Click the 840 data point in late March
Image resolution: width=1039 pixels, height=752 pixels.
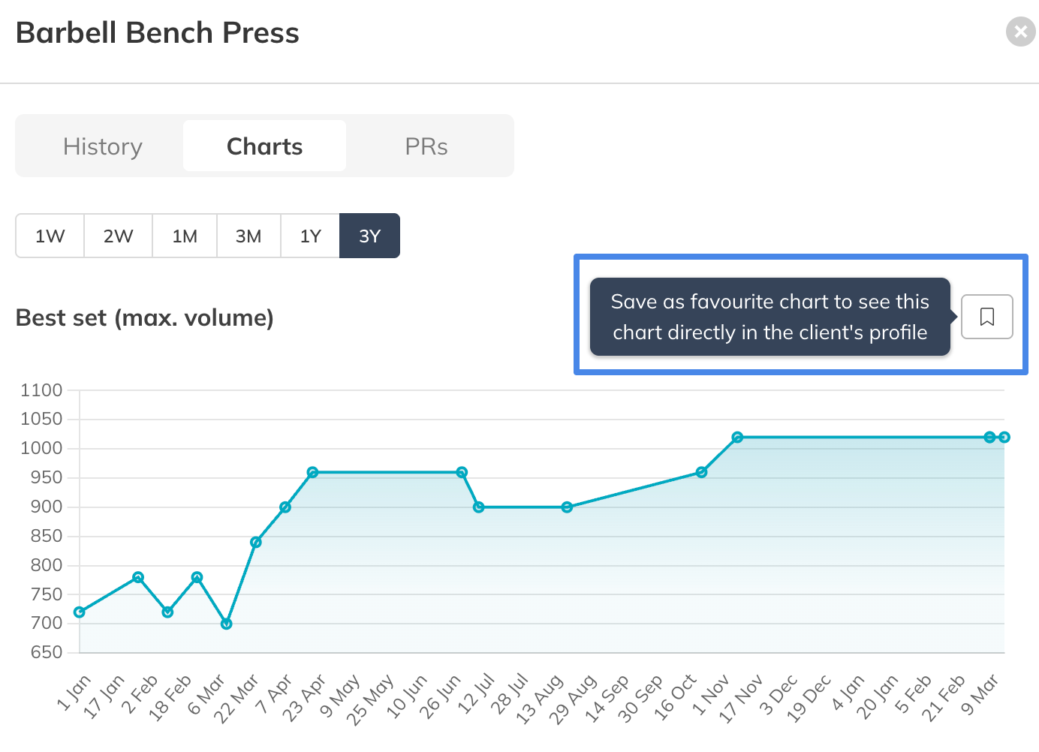pos(256,543)
